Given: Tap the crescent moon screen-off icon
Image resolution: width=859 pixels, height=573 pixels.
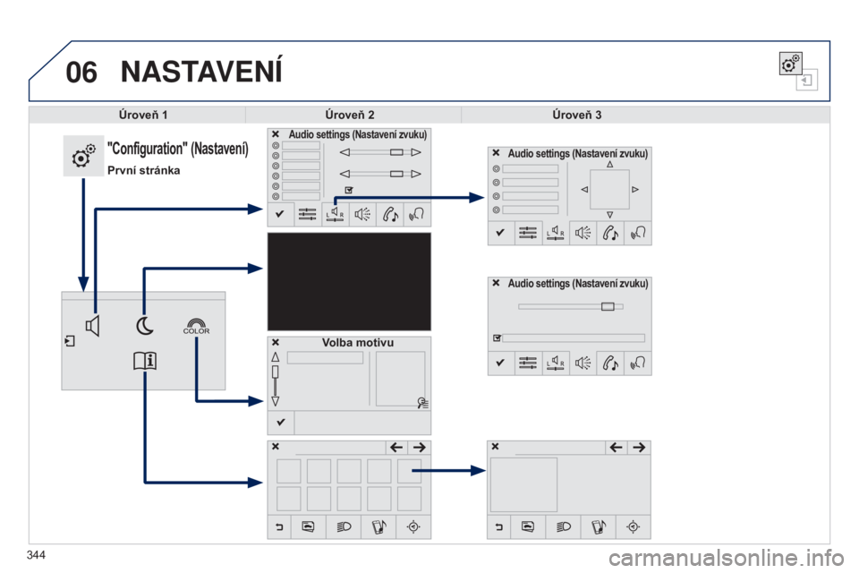Looking at the screenshot, I should click(145, 326).
